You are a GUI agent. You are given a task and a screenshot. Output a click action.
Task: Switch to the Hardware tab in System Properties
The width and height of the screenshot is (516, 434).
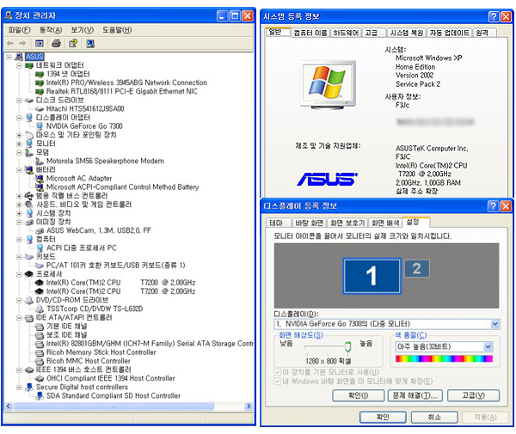pyautogui.click(x=346, y=33)
